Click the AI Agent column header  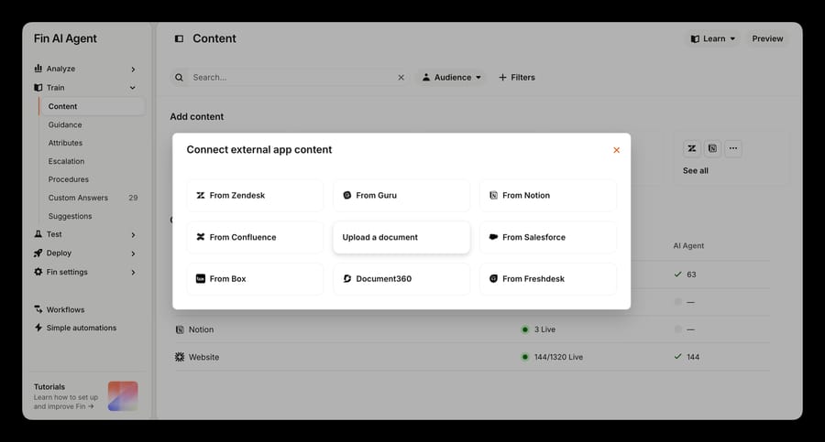click(x=688, y=245)
